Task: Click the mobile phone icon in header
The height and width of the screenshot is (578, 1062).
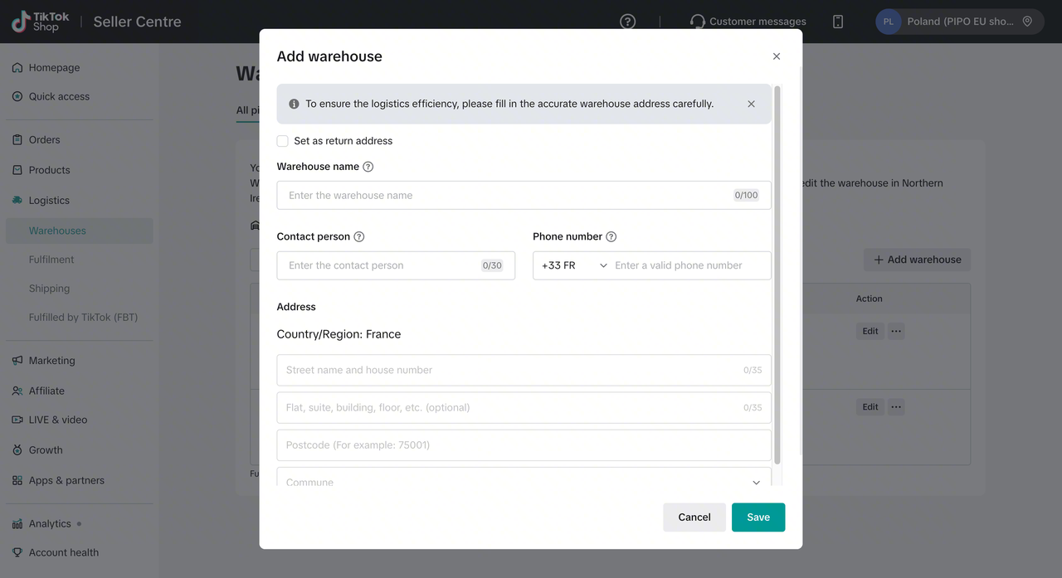Action: tap(838, 22)
